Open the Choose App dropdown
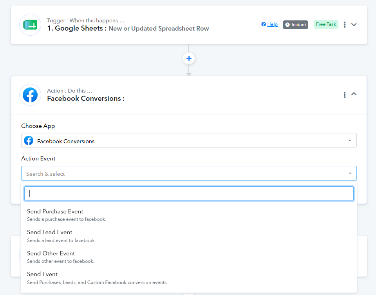Image resolution: width=376 pixels, height=295 pixels. (x=189, y=140)
